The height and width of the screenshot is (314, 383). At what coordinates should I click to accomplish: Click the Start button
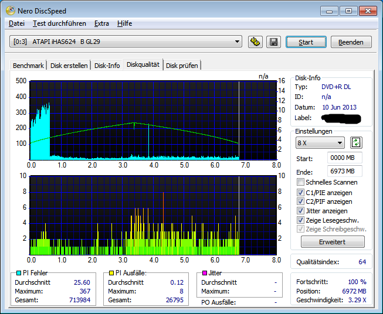(306, 42)
